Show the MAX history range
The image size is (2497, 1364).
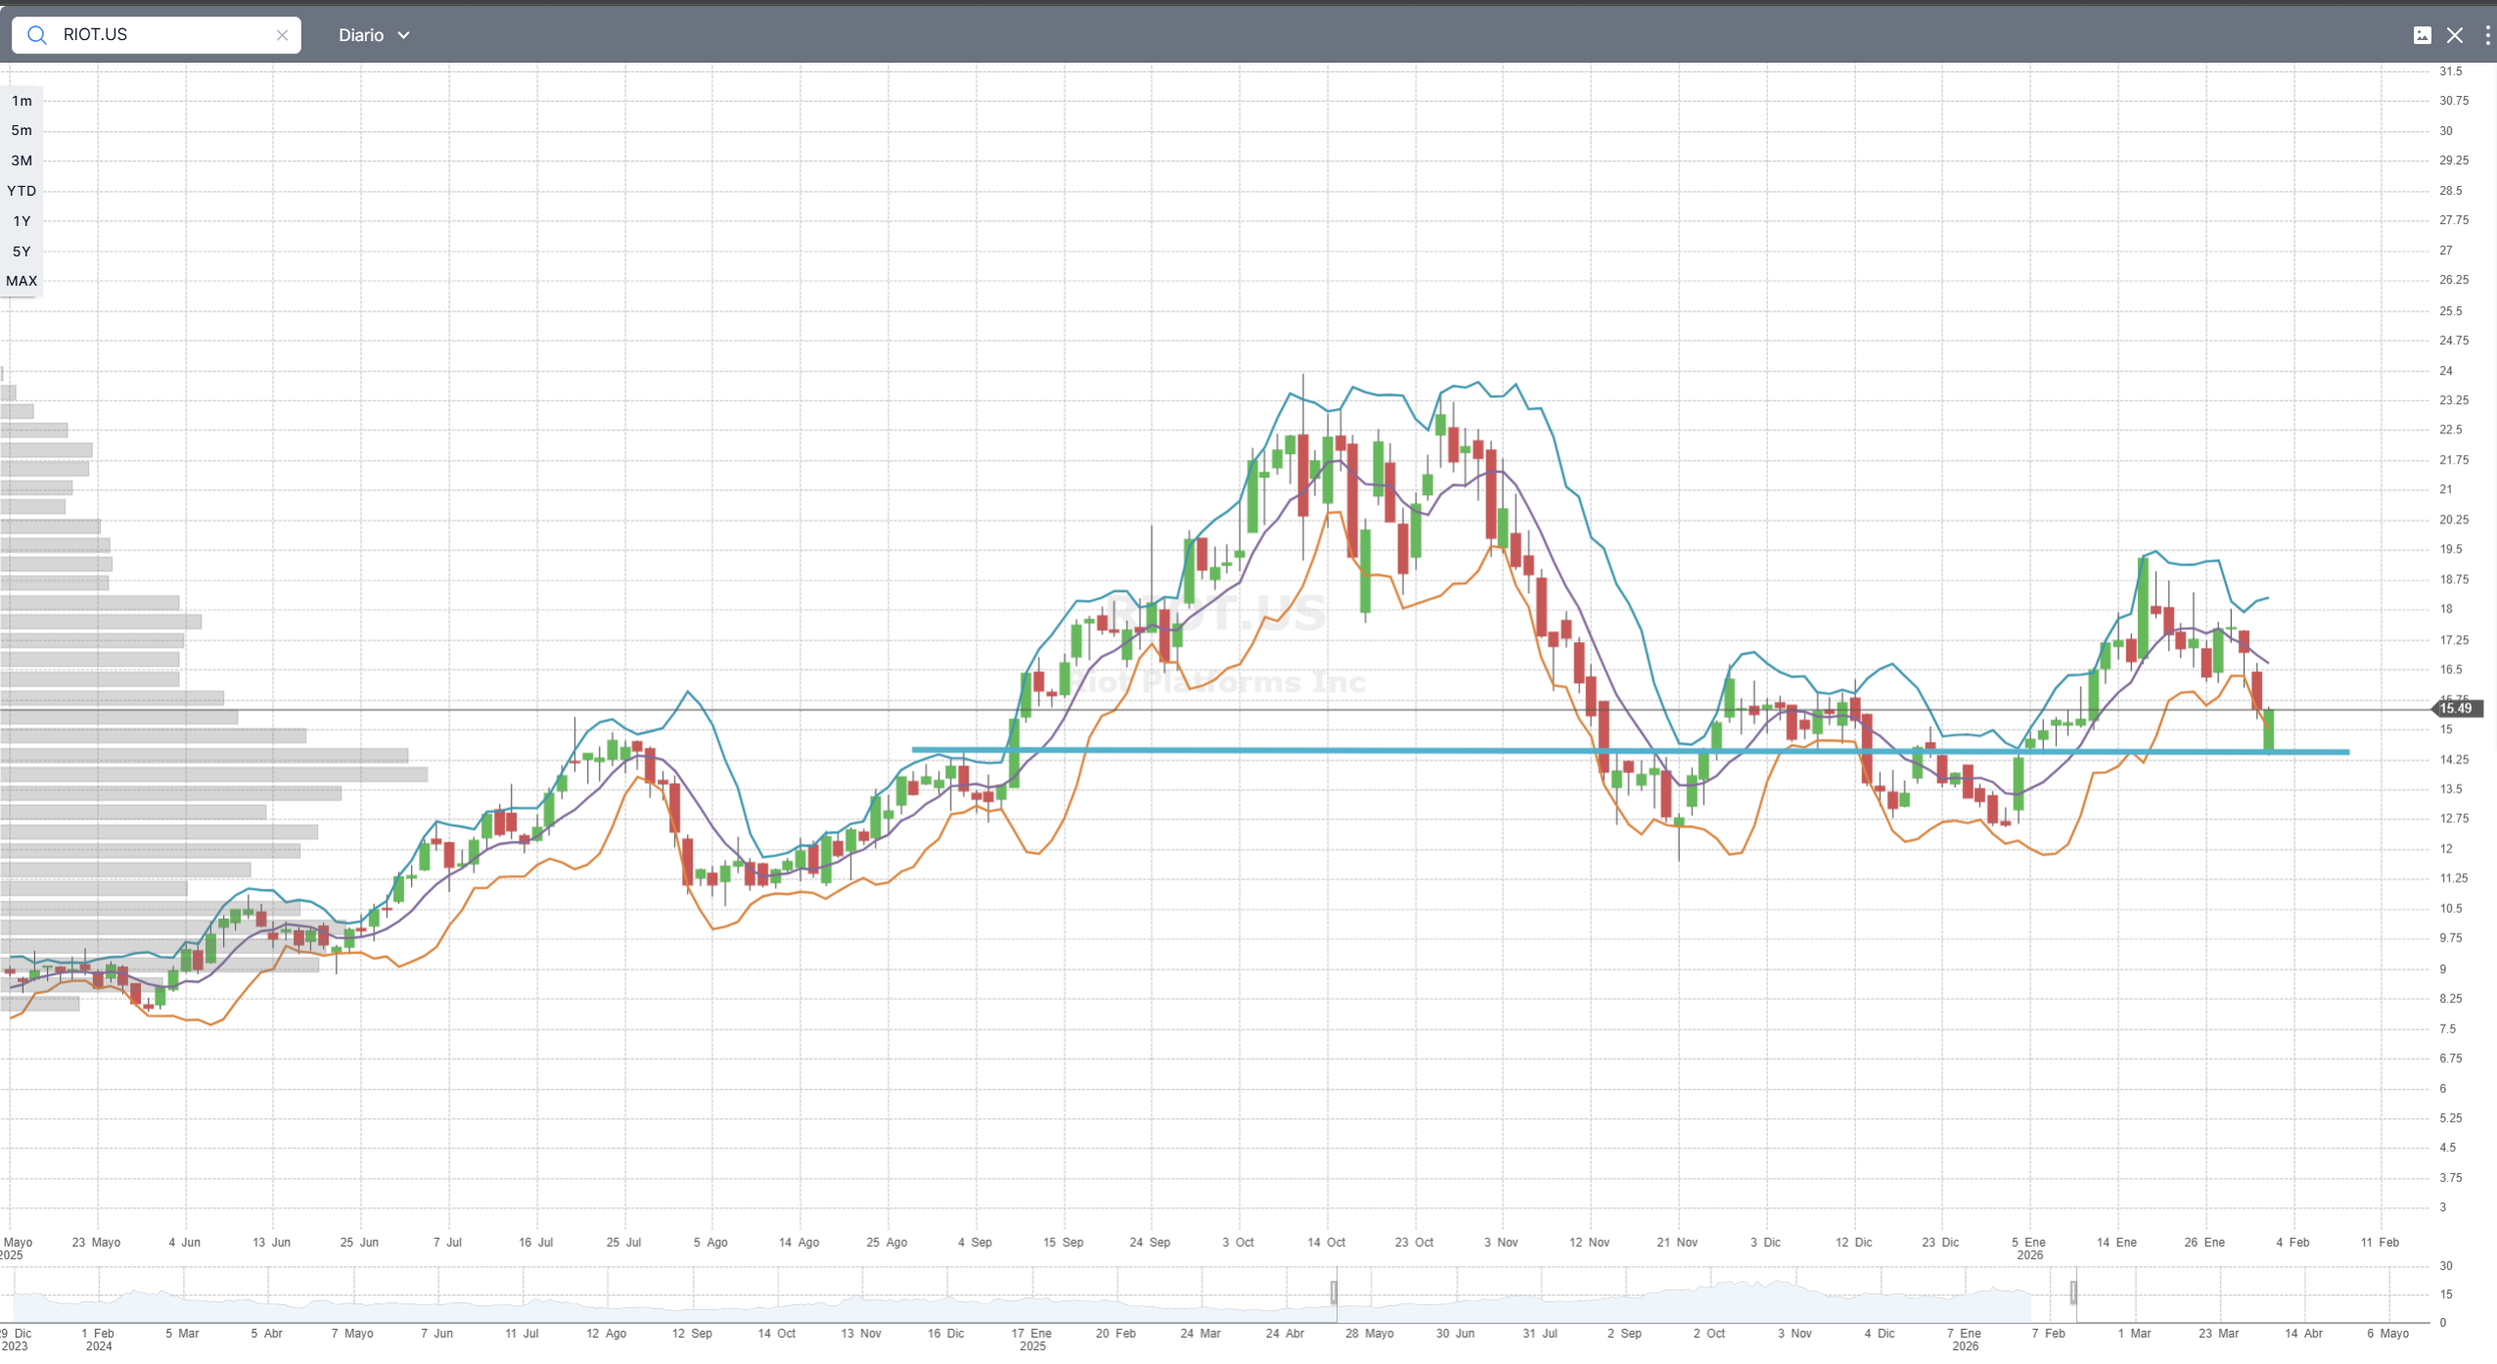point(22,281)
